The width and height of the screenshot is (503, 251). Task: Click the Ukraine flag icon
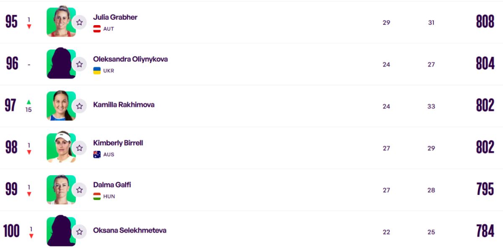pyautogui.click(x=97, y=71)
